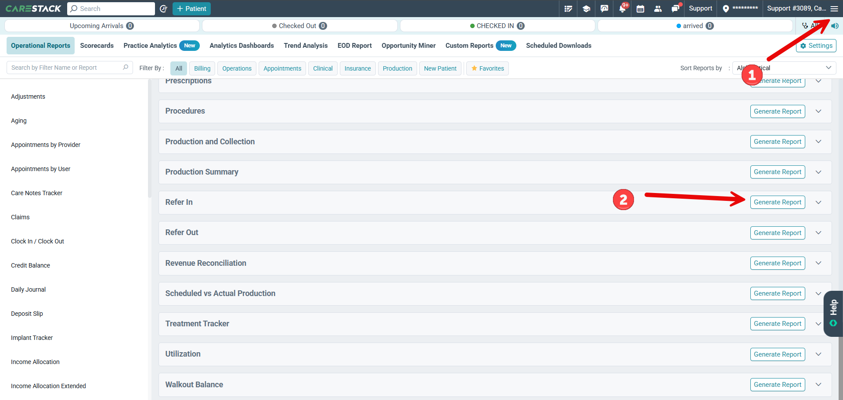Open the green Help widget
843x400 pixels.
833,314
